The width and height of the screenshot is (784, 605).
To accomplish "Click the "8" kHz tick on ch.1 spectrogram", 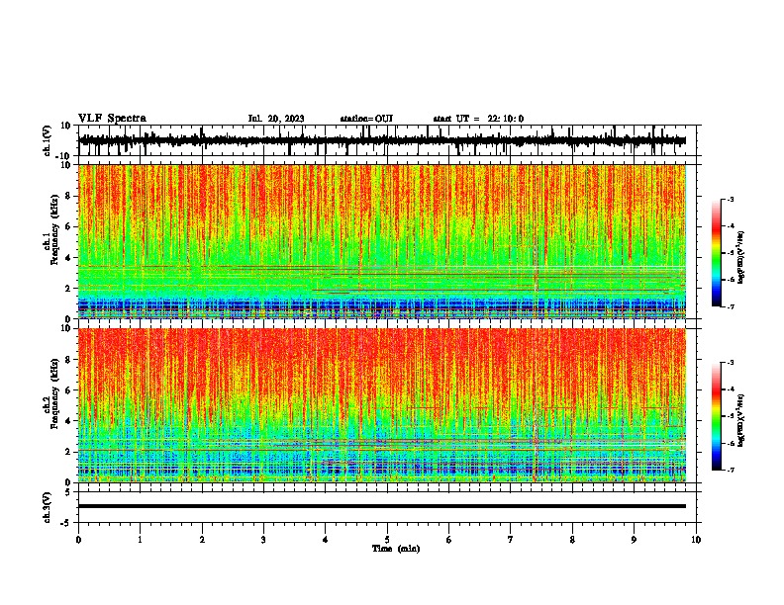I will [69, 196].
